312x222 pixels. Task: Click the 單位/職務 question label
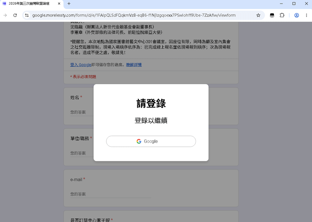pos(81,139)
